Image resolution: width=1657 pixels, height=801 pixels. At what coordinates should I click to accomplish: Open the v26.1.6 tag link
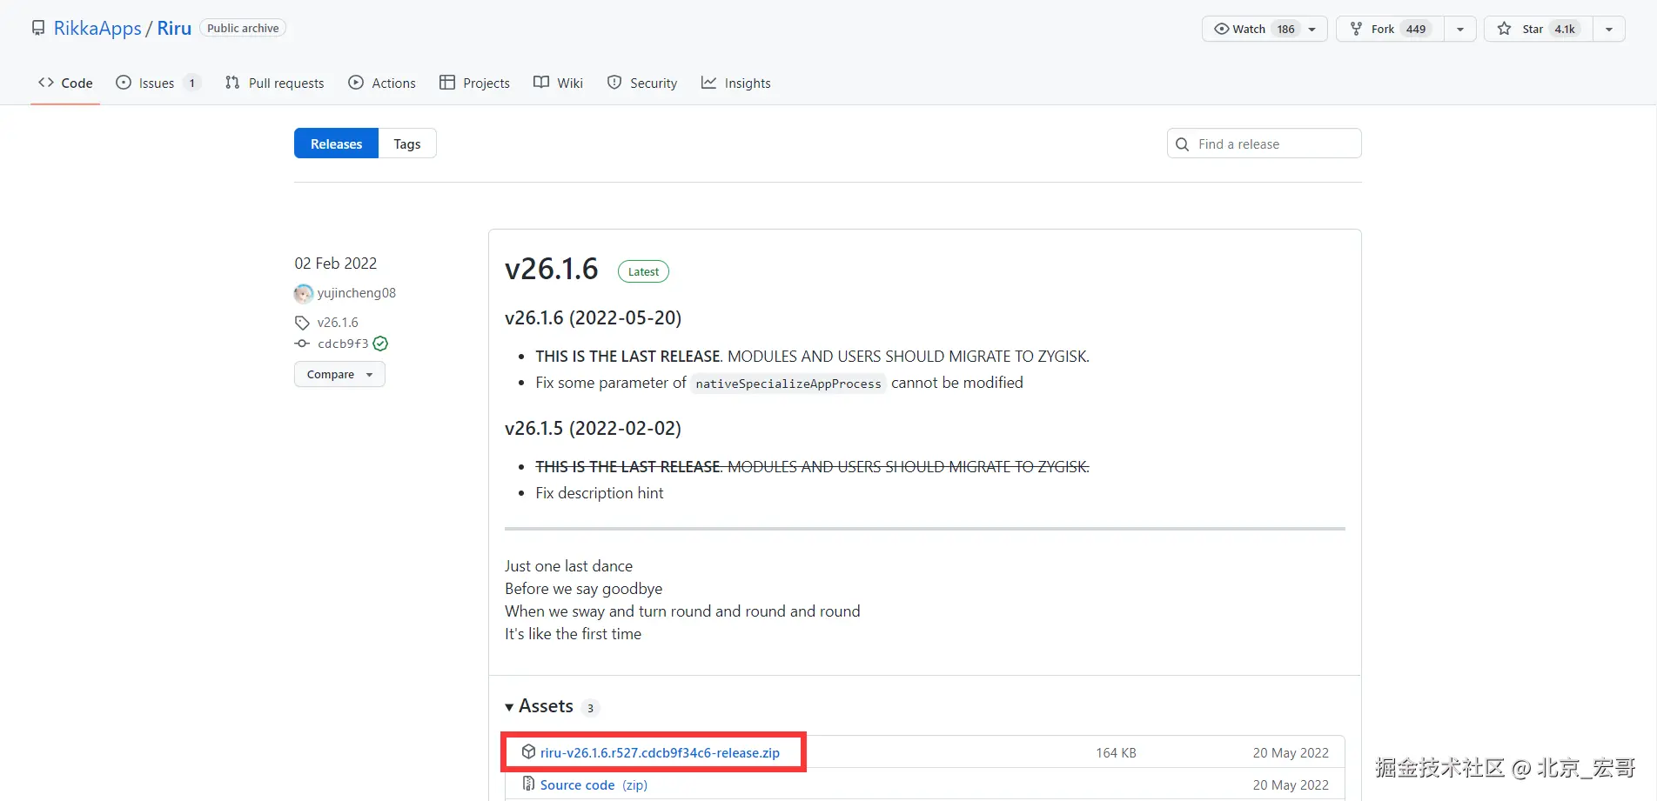[x=338, y=323]
